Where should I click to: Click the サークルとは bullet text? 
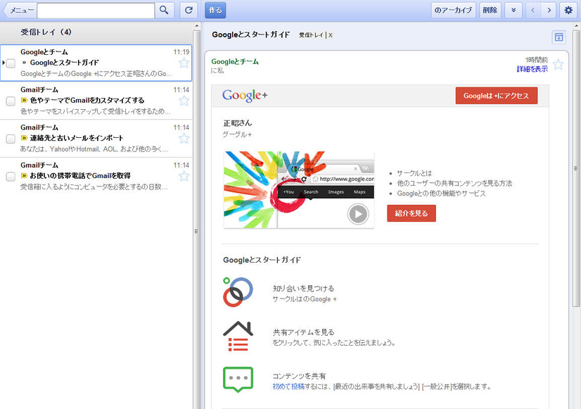[x=414, y=173]
